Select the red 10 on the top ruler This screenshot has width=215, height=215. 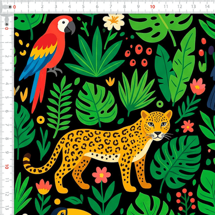(153, 6)
